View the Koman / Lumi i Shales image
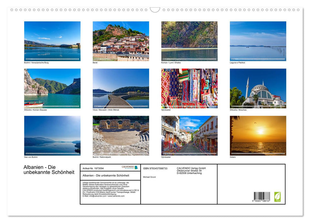This screenshot has height=223, width=310. [189, 41]
